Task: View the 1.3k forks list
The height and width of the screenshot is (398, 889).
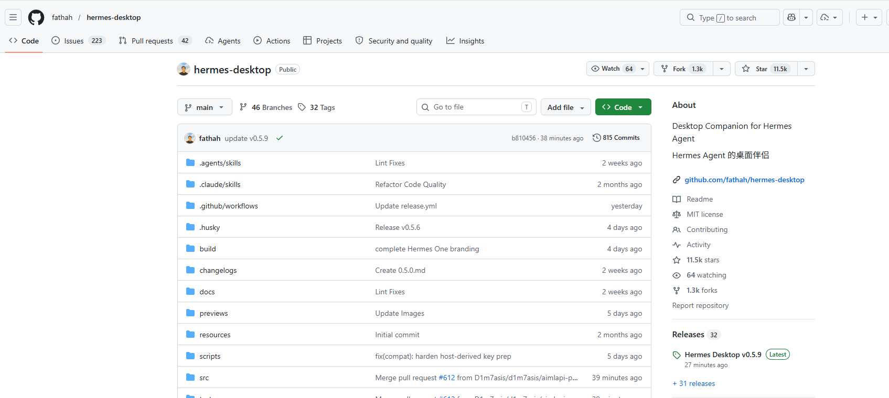Action: (x=702, y=290)
